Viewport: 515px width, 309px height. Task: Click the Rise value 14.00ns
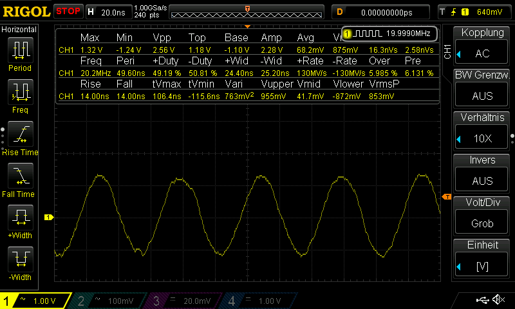point(95,96)
